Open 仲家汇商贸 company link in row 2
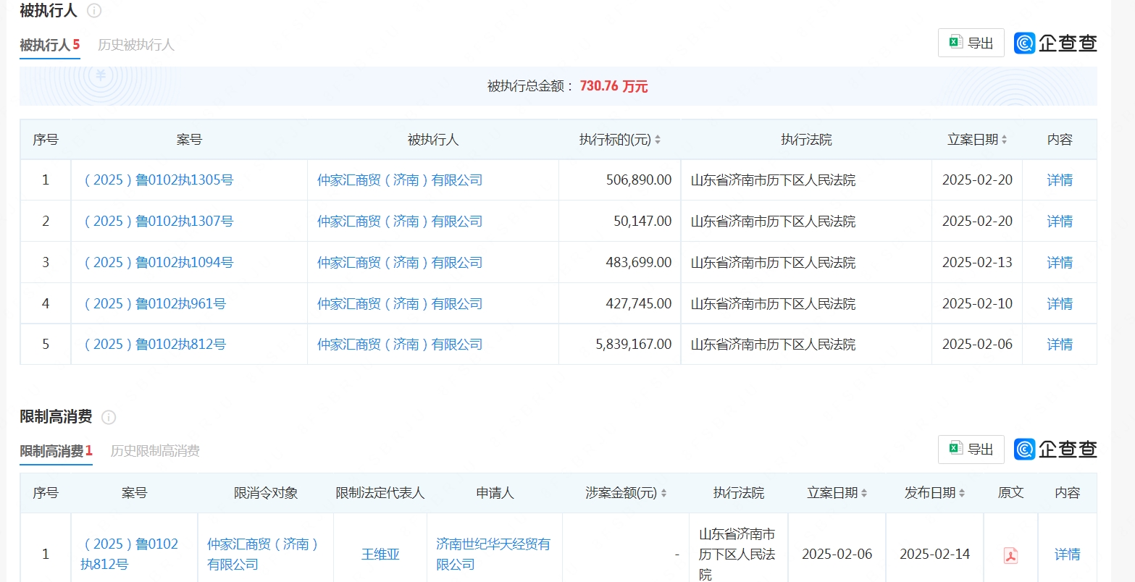Image resolution: width=1135 pixels, height=582 pixels. [x=400, y=222]
